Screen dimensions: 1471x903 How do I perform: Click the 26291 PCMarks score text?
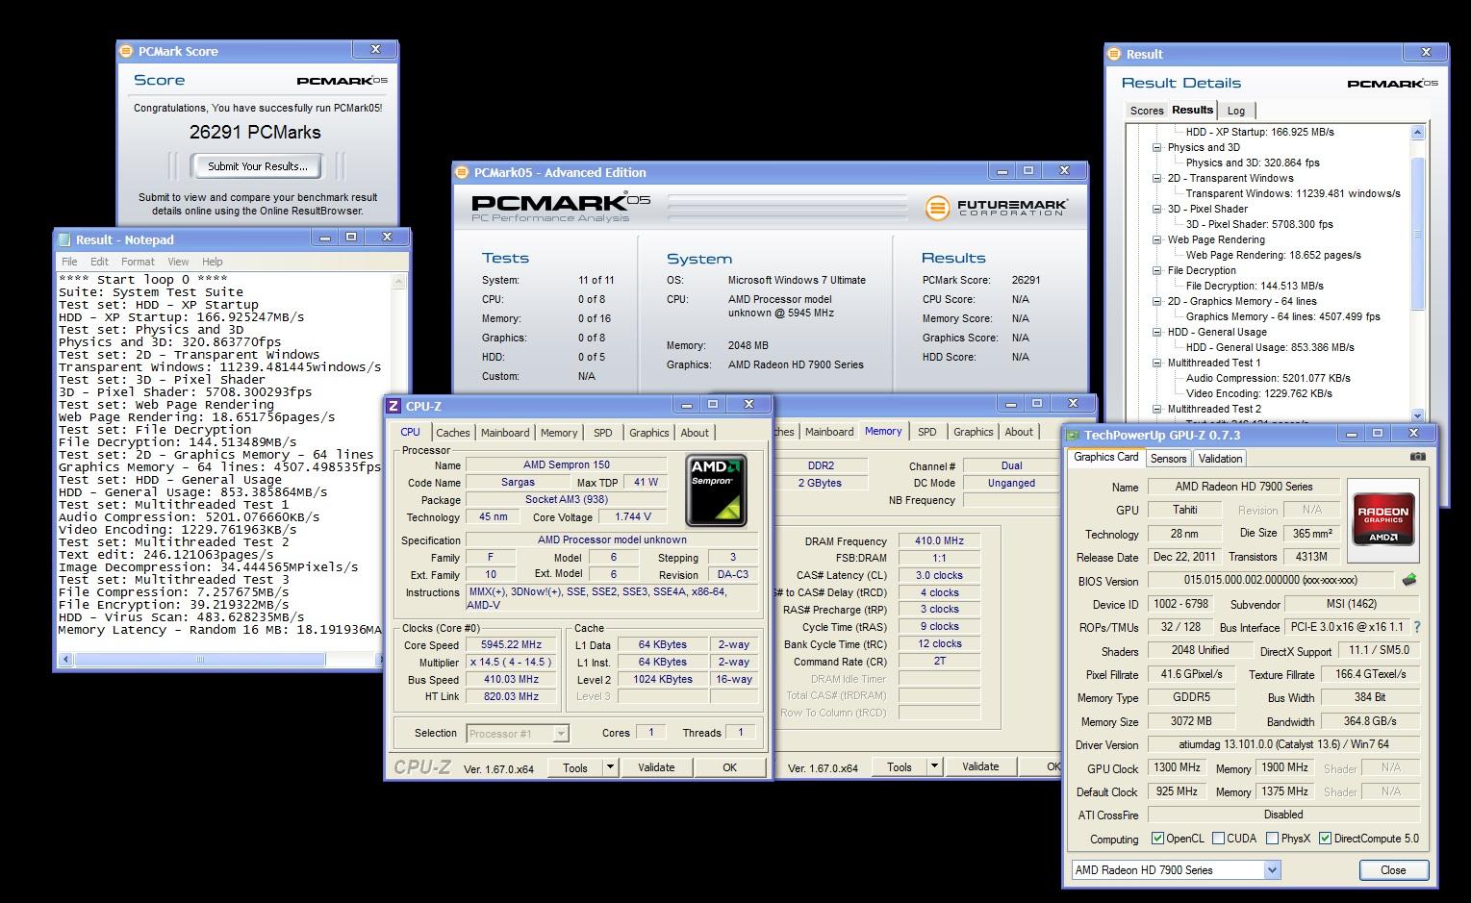pyautogui.click(x=255, y=132)
